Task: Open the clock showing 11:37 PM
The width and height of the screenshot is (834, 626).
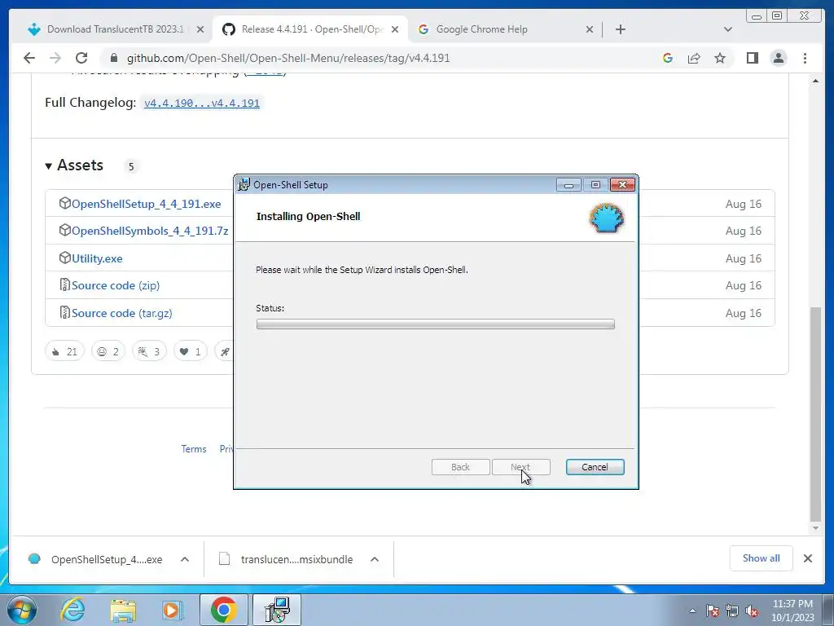Action: [x=792, y=611]
